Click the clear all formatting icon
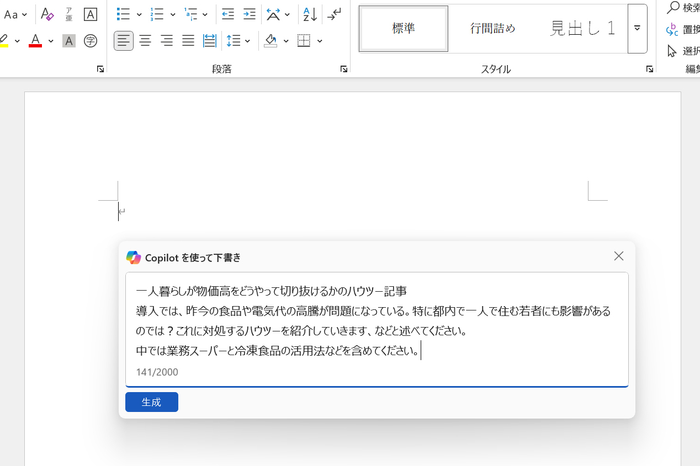The width and height of the screenshot is (700, 466). (x=47, y=14)
